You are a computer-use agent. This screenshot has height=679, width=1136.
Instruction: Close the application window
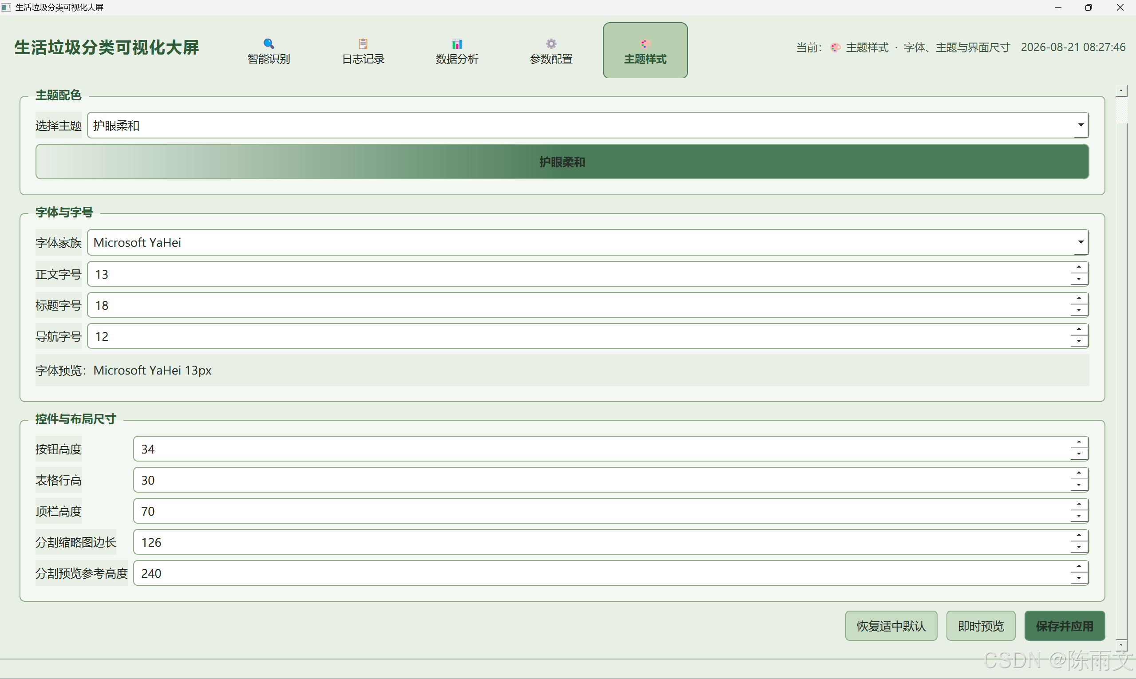pyautogui.click(x=1120, y=7)
